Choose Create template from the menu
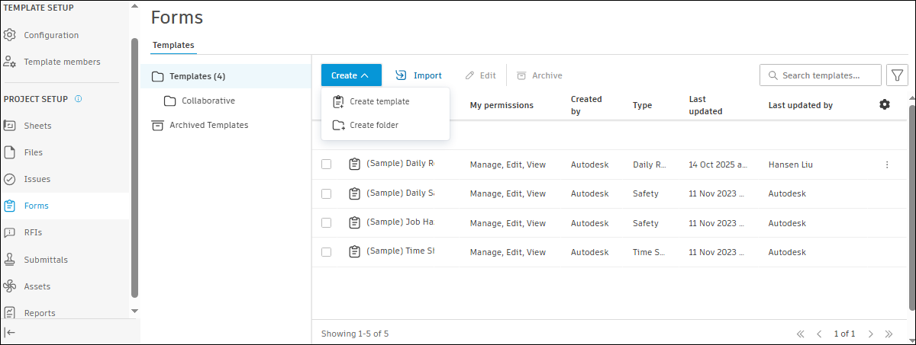The width and height of the screenshot is (916, 345). pyautogui.click(x=379, y=101)
